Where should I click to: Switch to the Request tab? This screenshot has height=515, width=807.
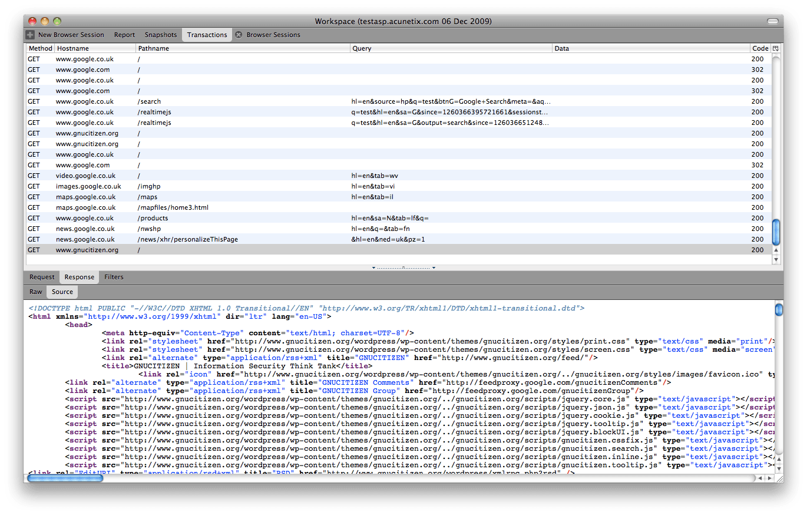pyautogui.click(x=42, y=277)
